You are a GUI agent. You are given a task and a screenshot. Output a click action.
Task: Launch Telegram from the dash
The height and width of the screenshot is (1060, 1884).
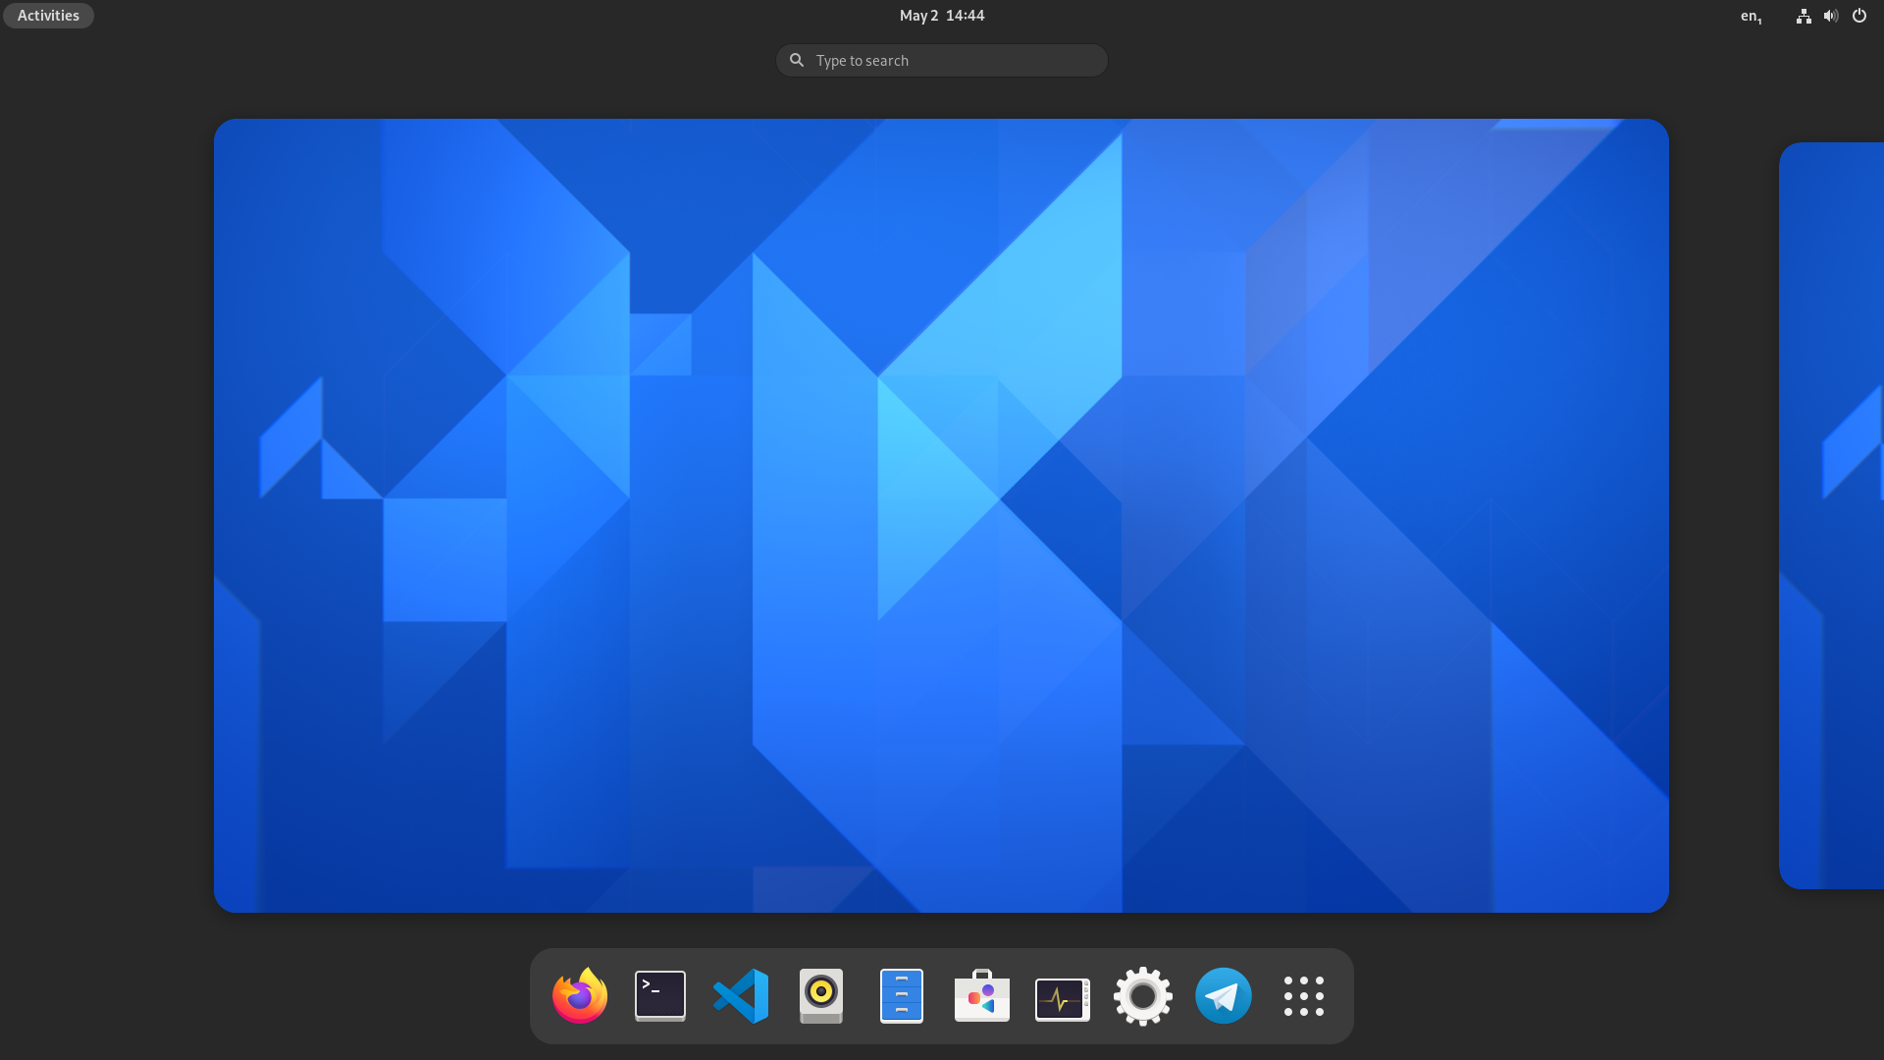pyautogui.click(x=1224, y=996)
